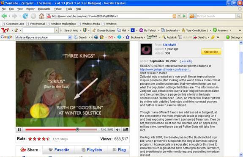The width and height of the screenshot is (243, 157).
Task: Click the Stop loading button
Action: 33,16
